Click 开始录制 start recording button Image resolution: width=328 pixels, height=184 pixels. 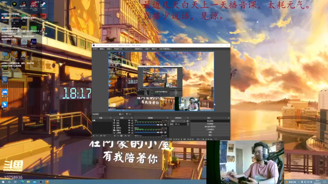click(x=210, y=124)
